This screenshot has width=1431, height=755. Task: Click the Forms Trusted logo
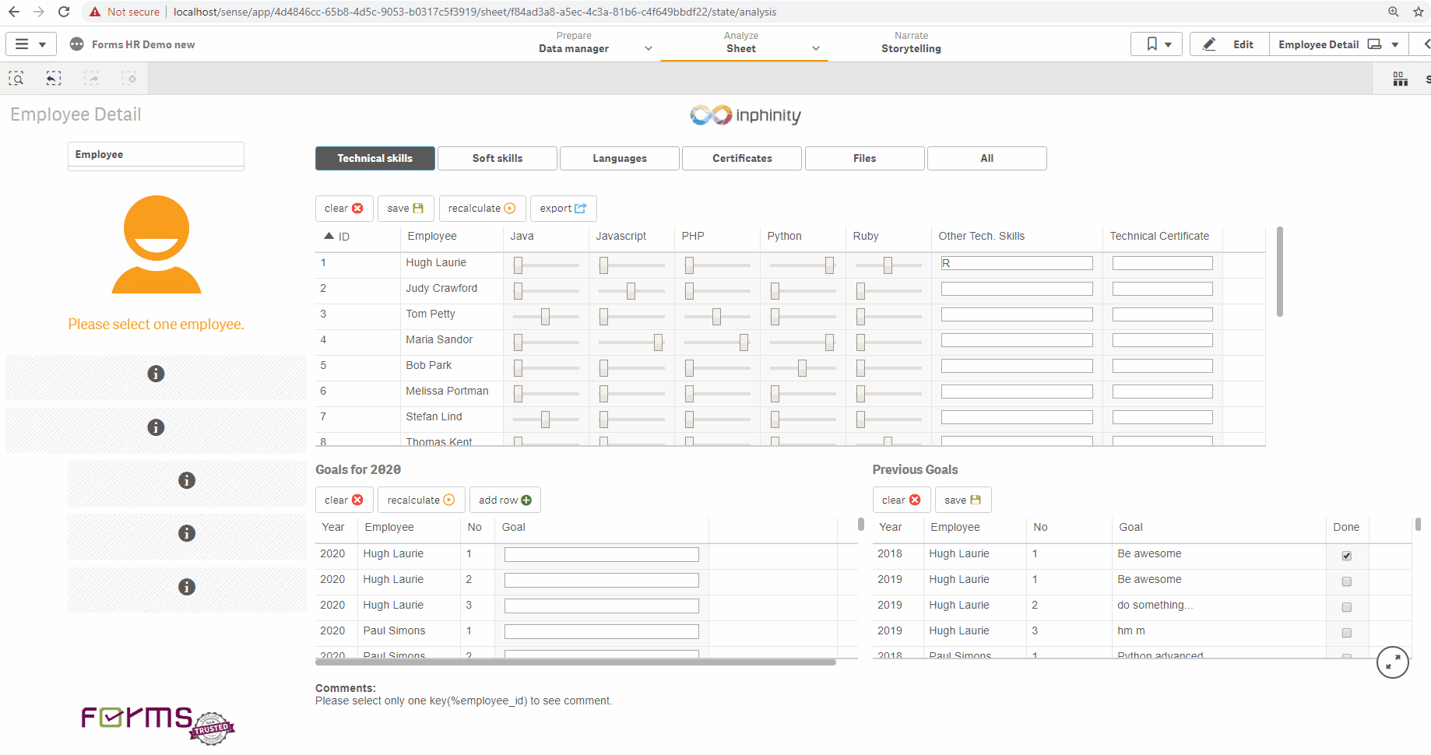(157, 725)
